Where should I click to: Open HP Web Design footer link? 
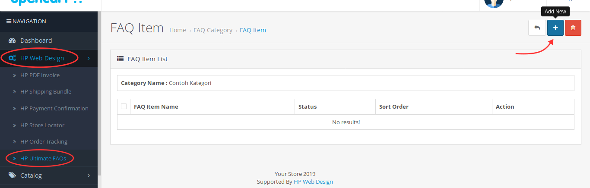click(313, 182)
